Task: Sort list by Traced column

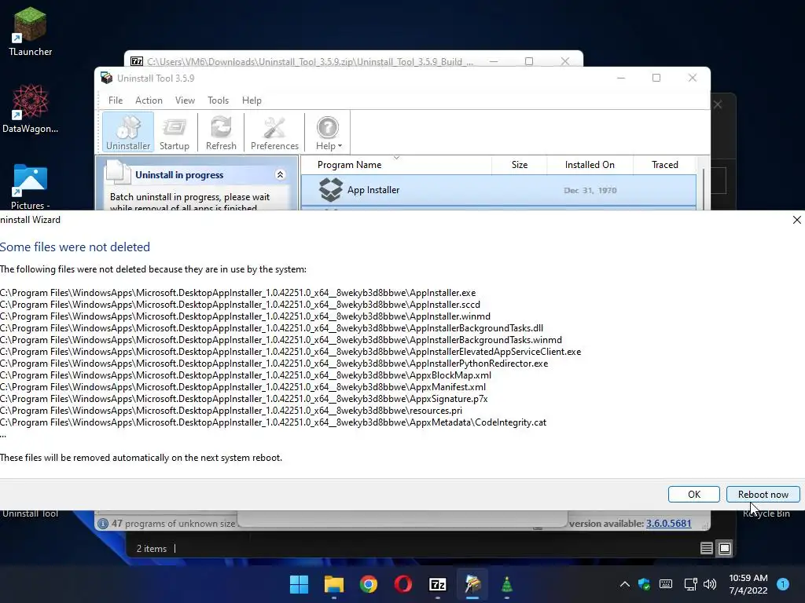Action: coord(665,165)
